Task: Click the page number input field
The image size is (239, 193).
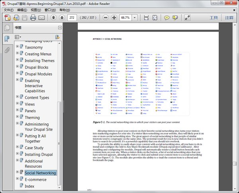Action: pyautogui.click(x=73, y=18)
